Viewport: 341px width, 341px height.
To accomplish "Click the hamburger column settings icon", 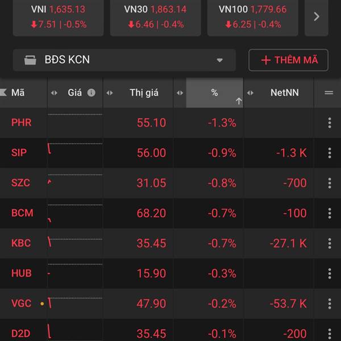I will 328,93.
